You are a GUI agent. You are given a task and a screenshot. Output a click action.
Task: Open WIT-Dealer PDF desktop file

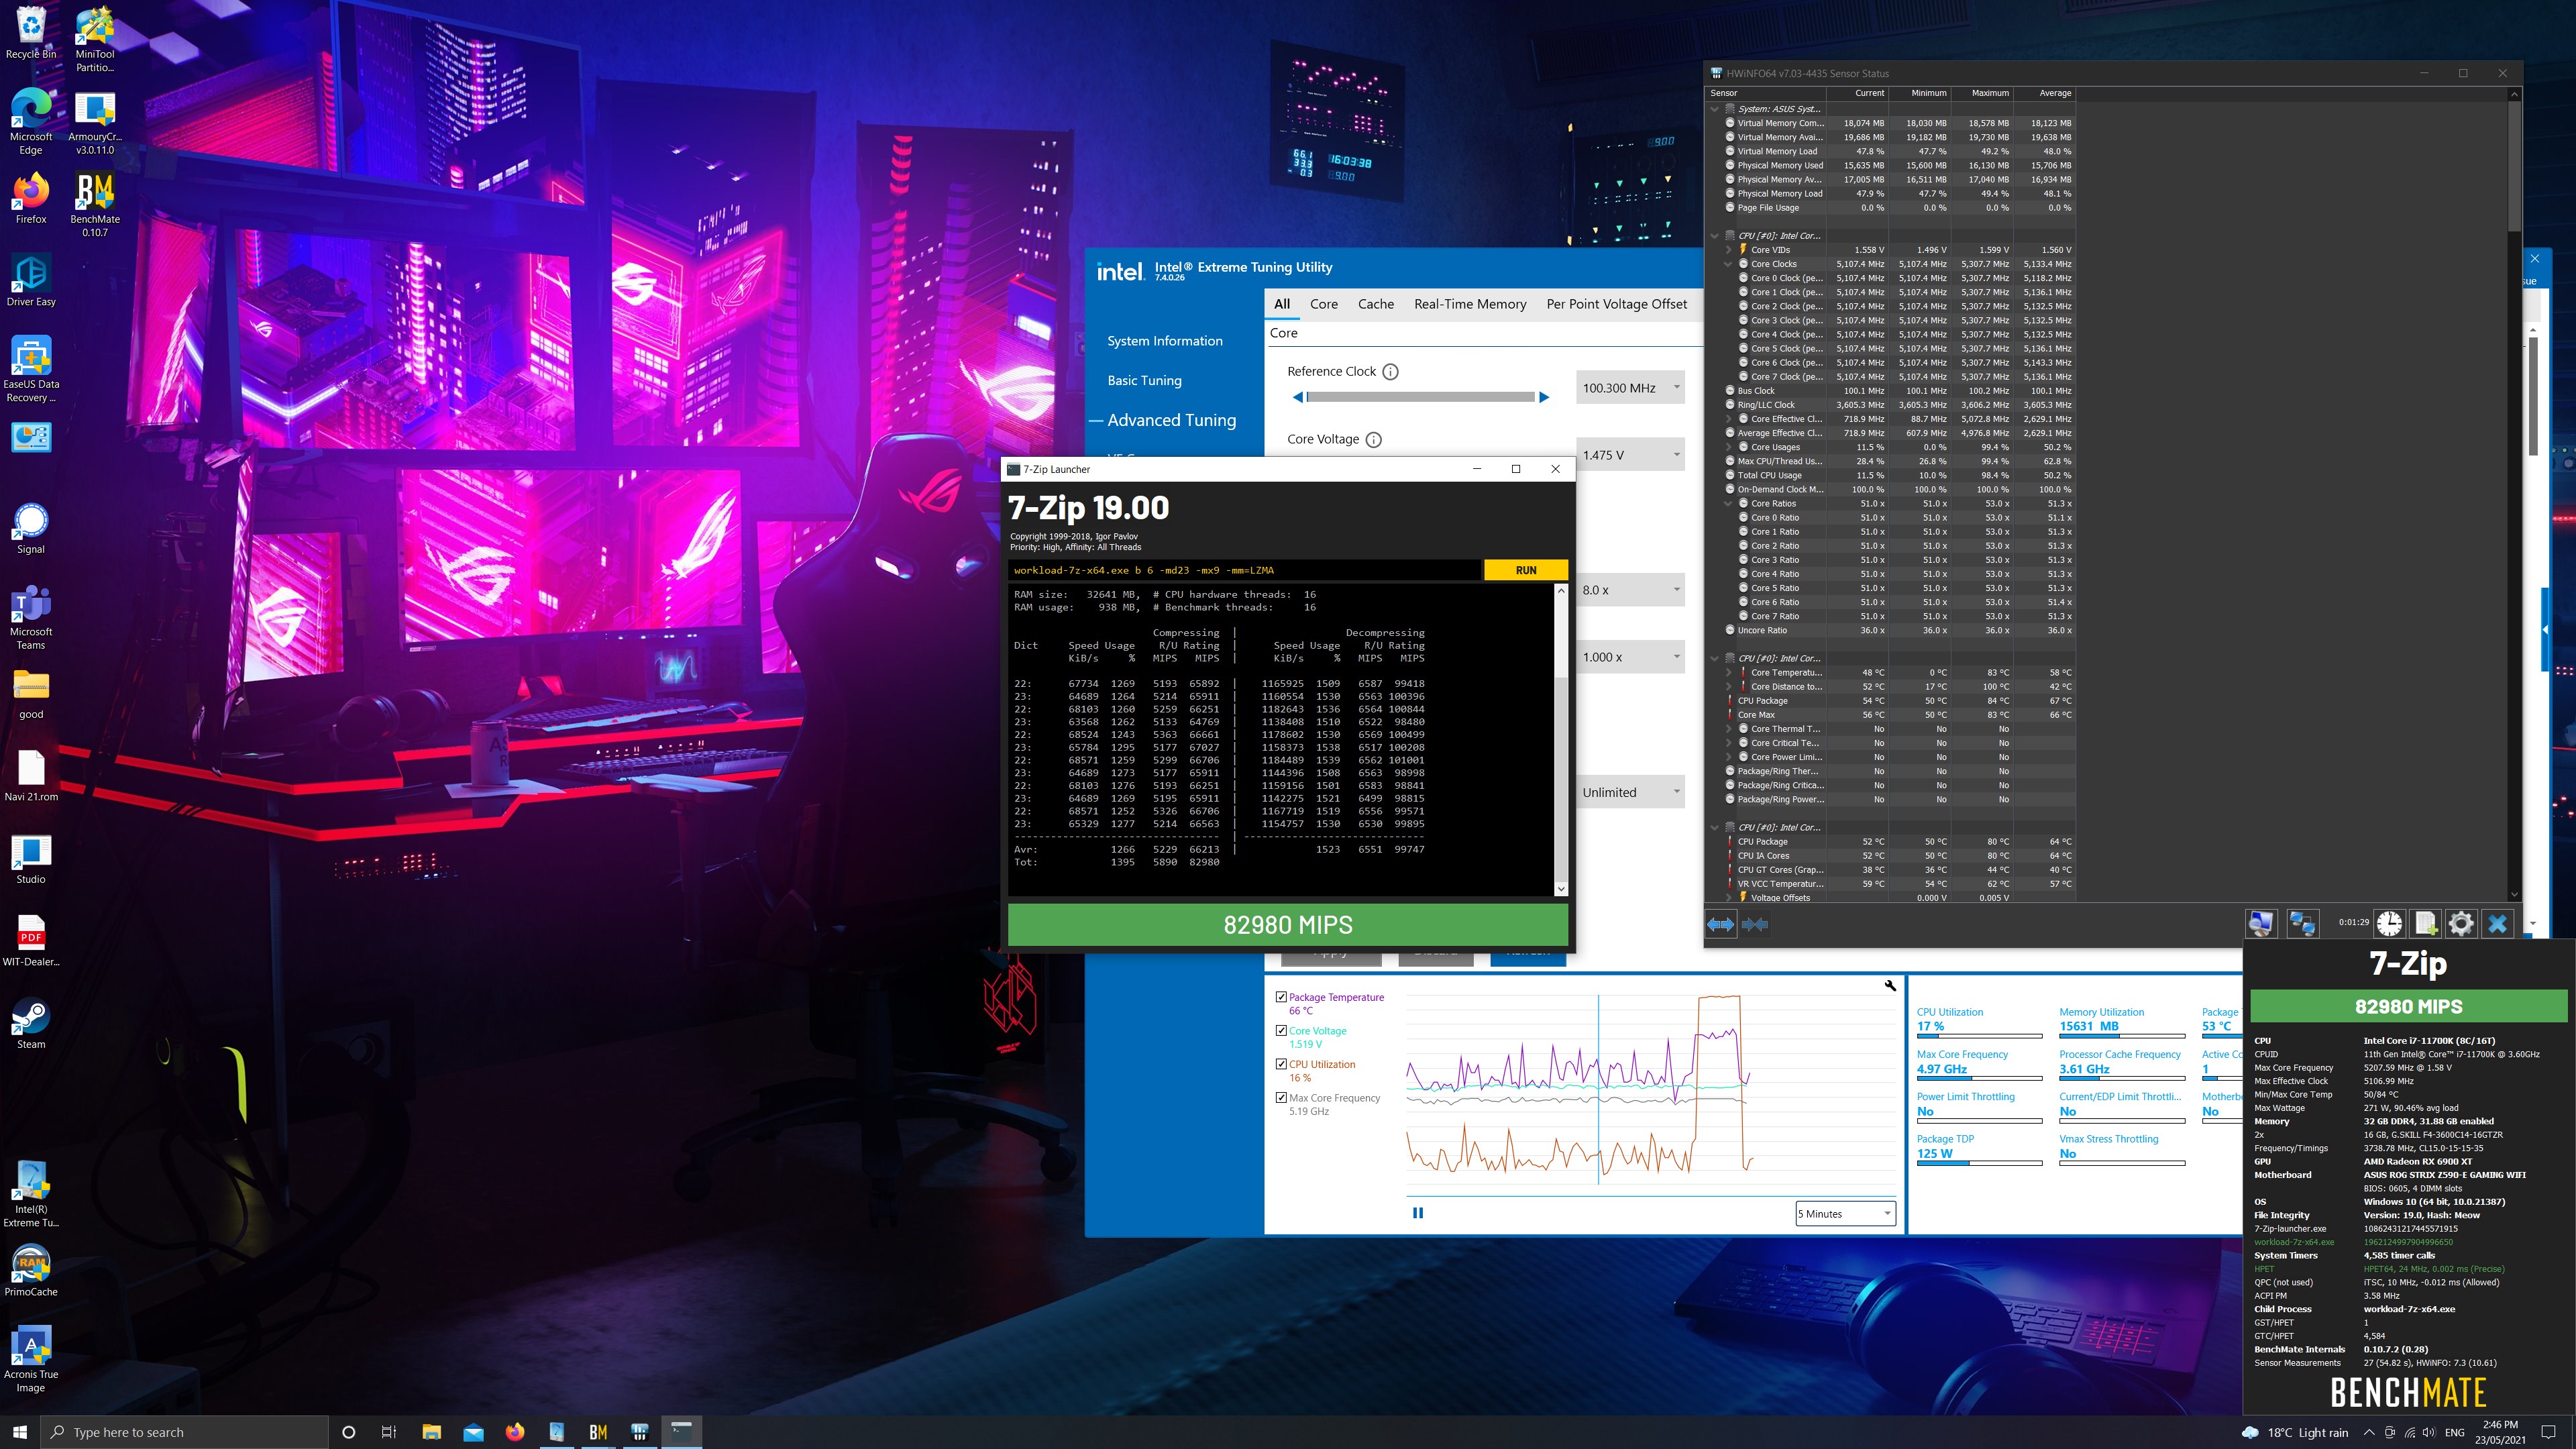[x=31, y=940]
